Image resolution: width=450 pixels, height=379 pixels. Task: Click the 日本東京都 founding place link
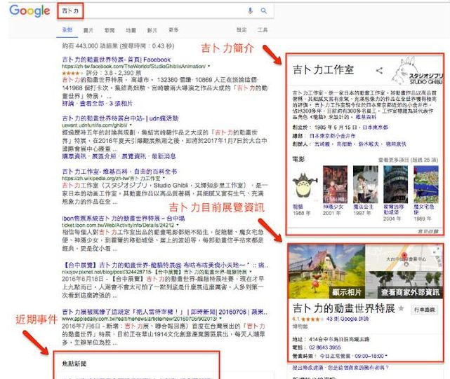click(375, 128)
